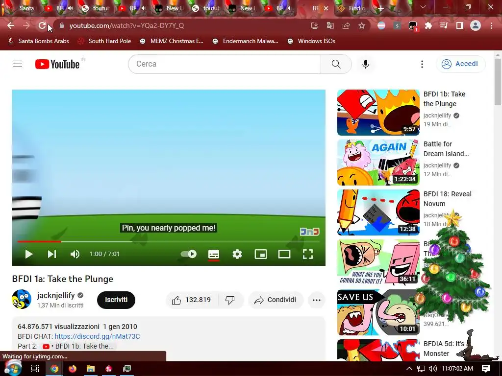Viewport: 502px width, 376px height.
Task: Open Endermanch Malwa... bookmark
Action: tap(245, 41)
